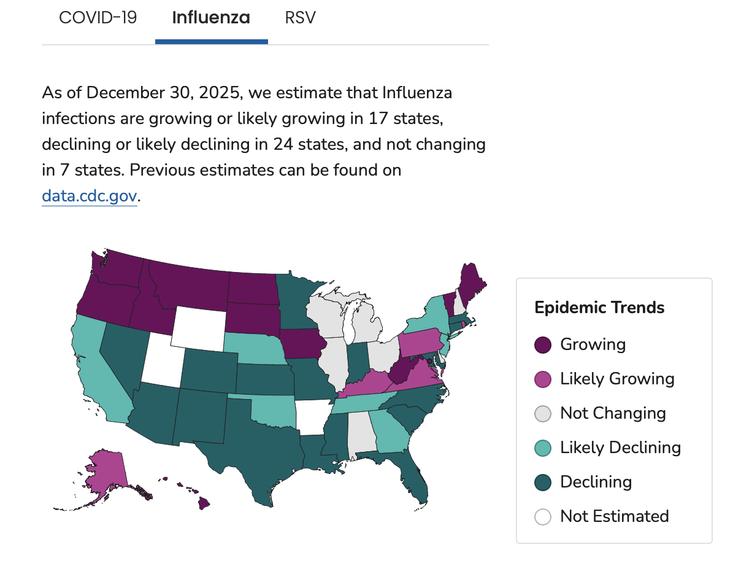Follow the data.cdc.gov link
Viewport: 741px width, 571px height.
pyautogui.click(x=90, y=196)
